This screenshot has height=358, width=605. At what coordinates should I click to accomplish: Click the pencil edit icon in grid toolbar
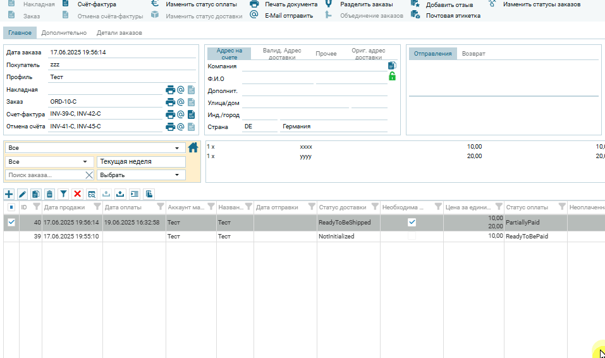(x=22, y=194)
